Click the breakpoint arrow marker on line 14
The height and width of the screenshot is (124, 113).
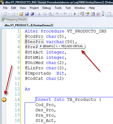tap(4, 100)
